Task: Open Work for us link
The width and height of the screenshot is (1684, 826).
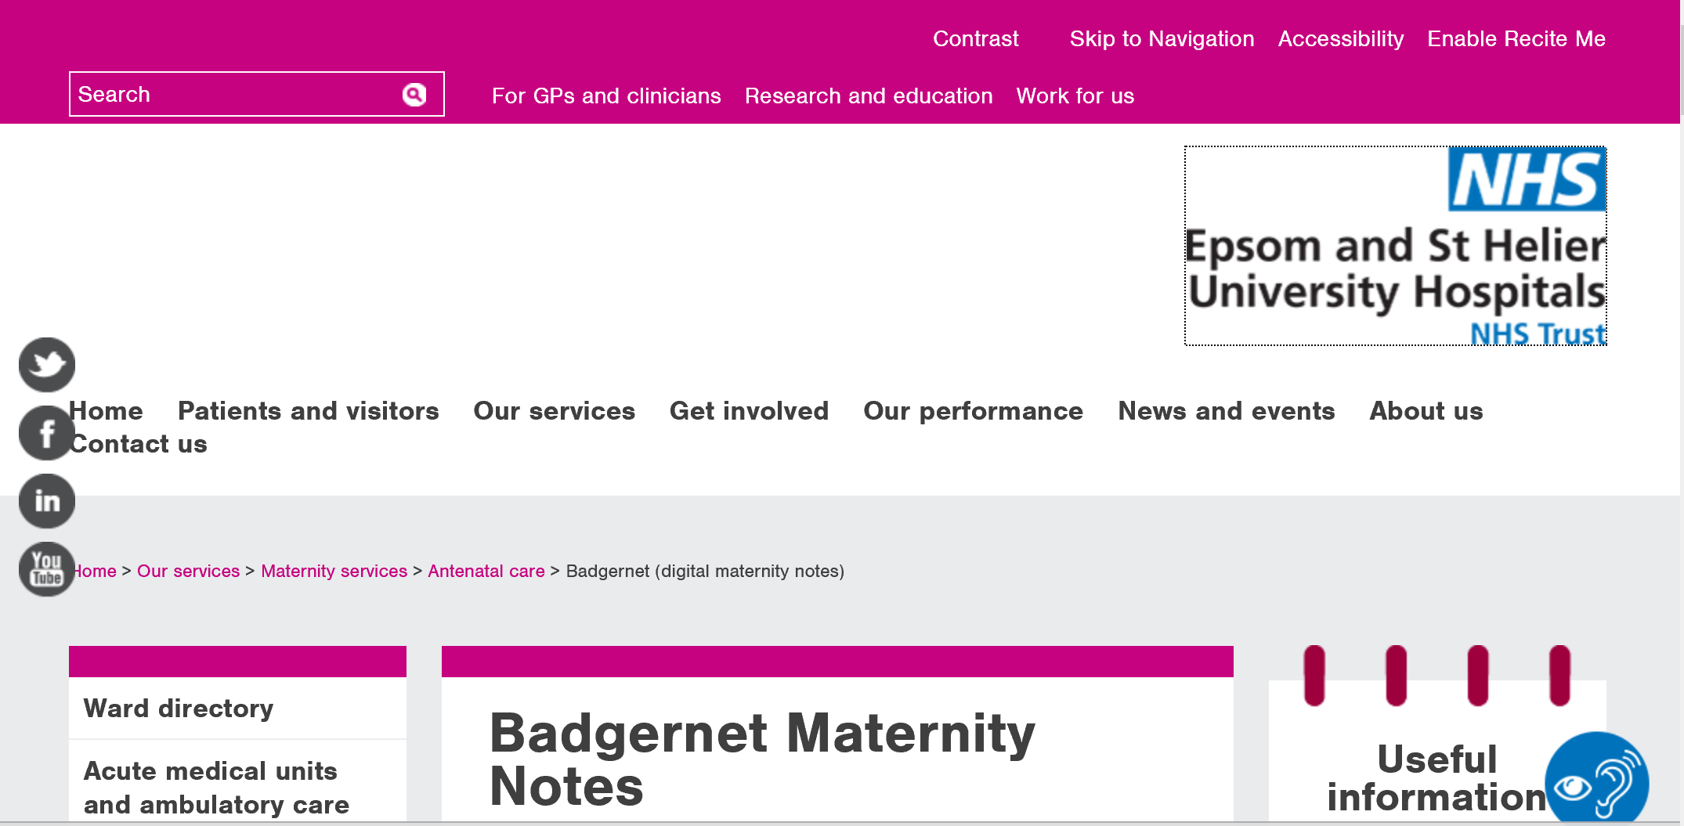Action: click(1075, 96)
